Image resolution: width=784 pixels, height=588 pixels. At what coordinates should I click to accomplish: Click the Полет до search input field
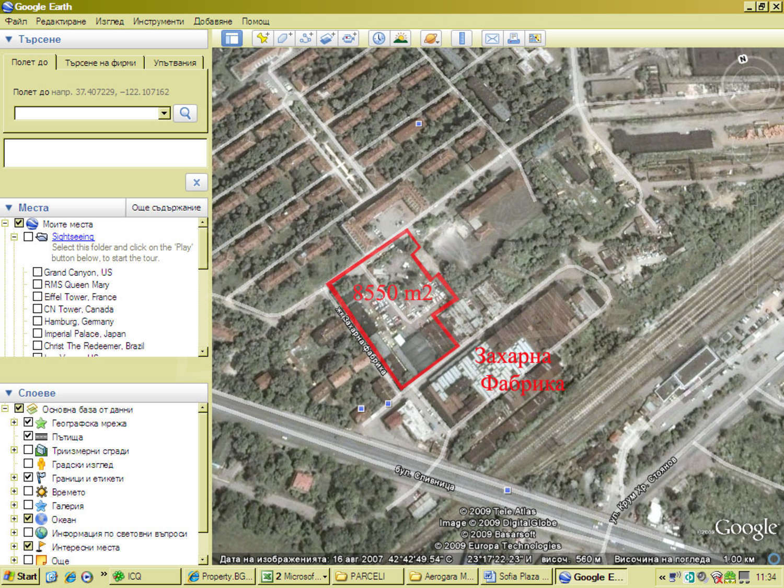tap(86, 113)
